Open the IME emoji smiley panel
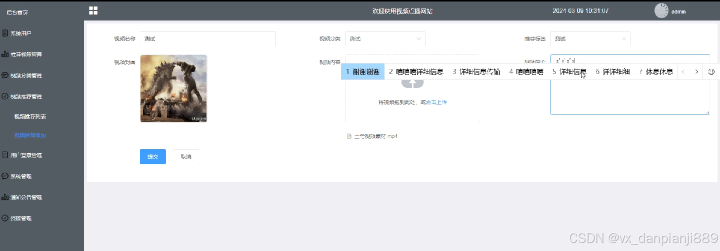This screenshot has height=251, width=720. [711, 71]
